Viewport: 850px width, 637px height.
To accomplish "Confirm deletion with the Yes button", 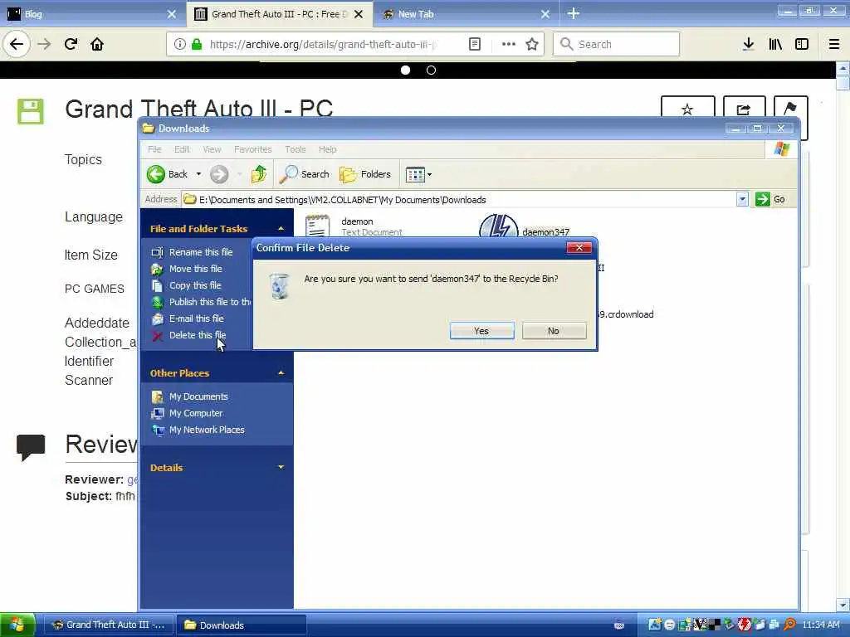I will click(x=481, y=331).
